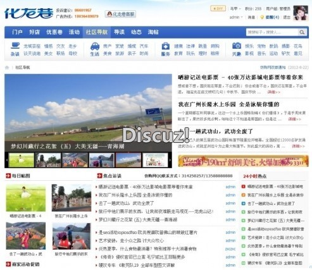Open the 活动 nav tab

click(74, 32)
